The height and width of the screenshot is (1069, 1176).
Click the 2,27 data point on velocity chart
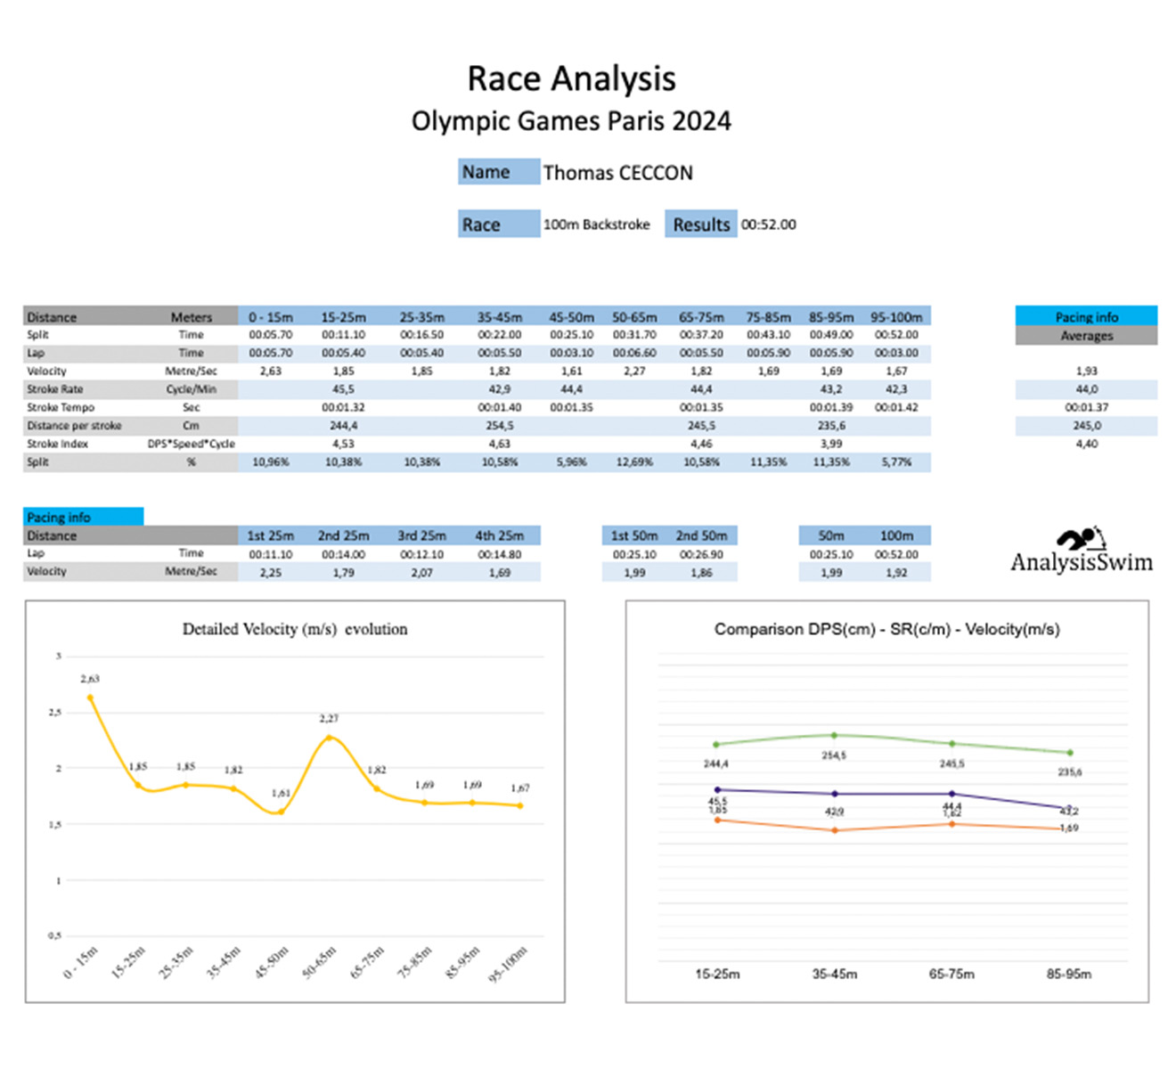[329, 738]
